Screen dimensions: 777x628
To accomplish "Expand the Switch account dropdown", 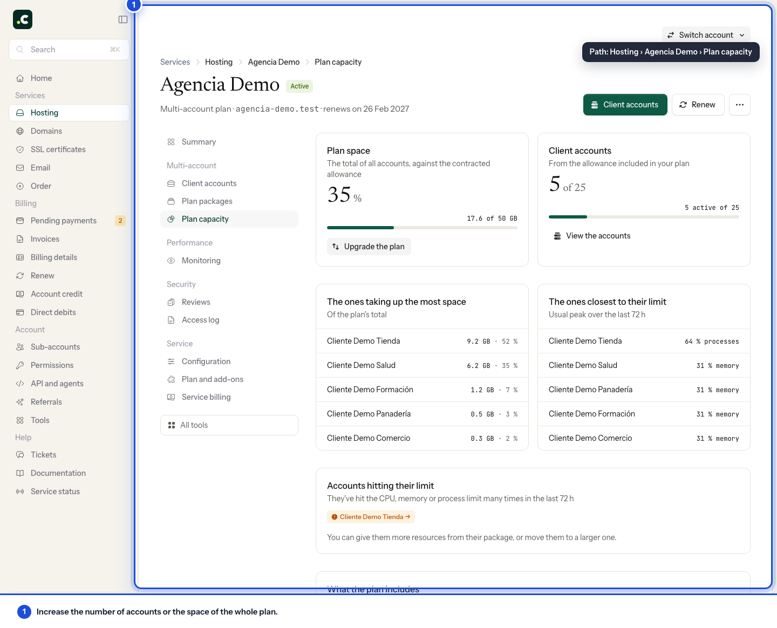I will click(x=706, y=35).
